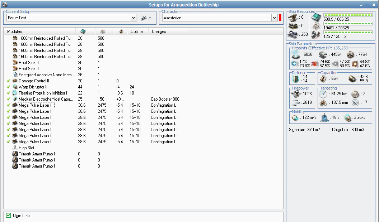The height and width of the screenshot is (222, 379).
Task: Click the drone bay resource icon
Action: pos(316,34)
